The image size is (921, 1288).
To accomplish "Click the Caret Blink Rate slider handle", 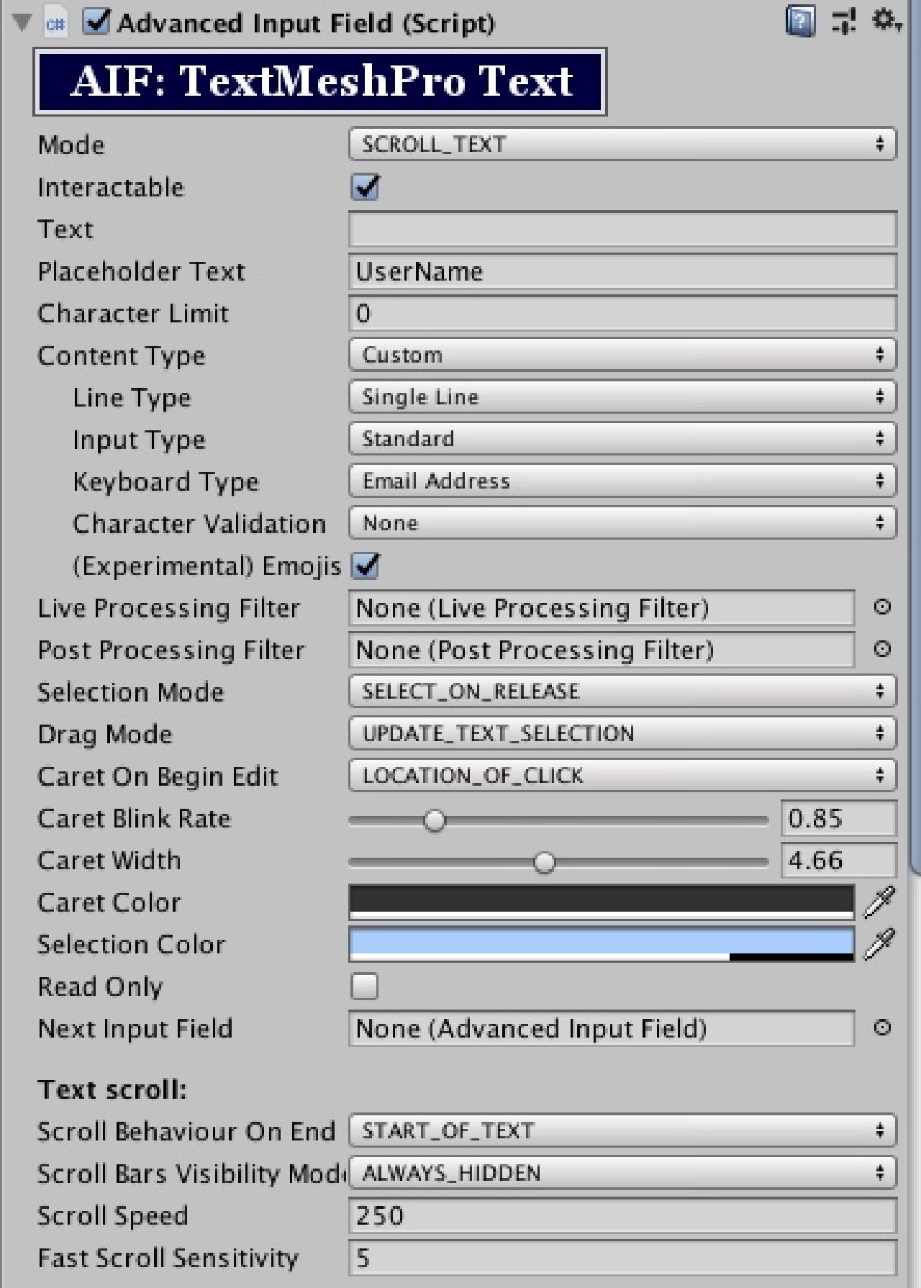I will [435, 820].
